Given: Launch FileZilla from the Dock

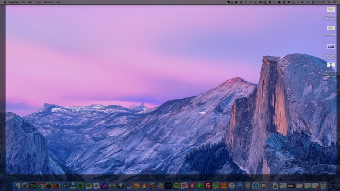Looking at the screenshot, I should 208,186.
